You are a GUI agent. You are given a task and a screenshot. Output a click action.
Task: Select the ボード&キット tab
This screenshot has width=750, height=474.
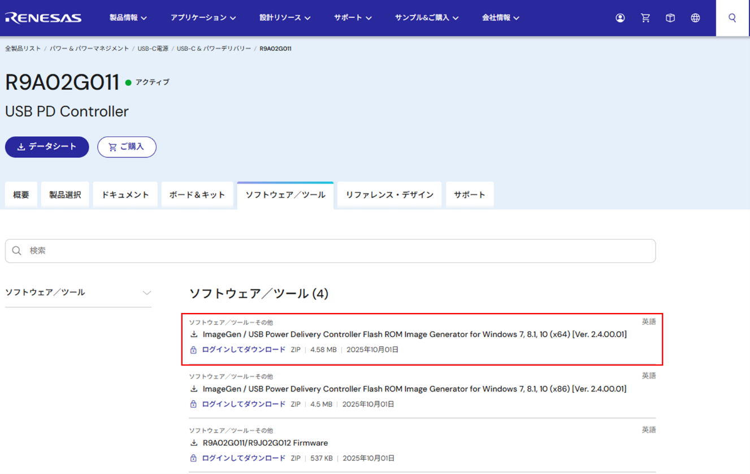[197, 195]
